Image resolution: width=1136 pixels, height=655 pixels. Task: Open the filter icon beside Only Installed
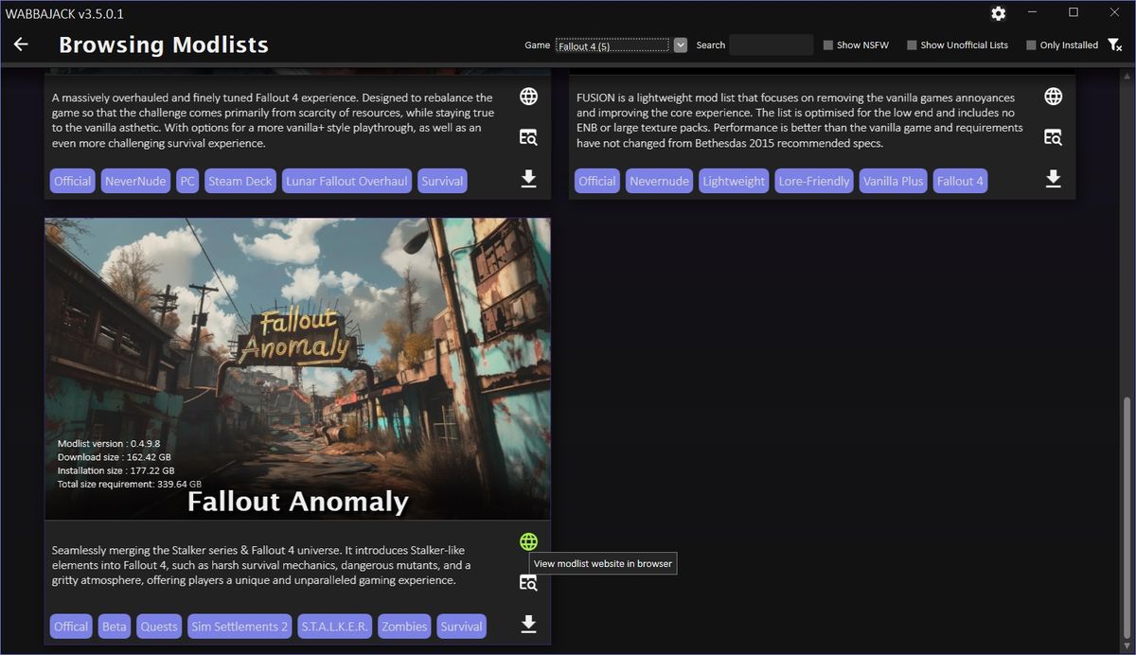(1114, 44)
